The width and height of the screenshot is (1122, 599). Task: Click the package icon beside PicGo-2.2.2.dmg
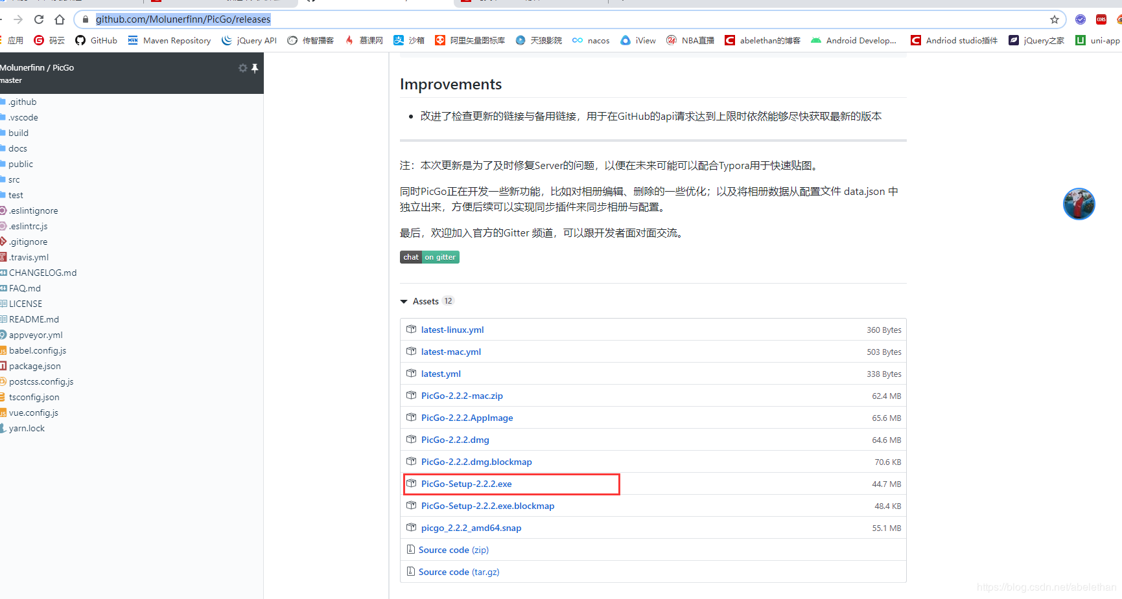click(411, 439)
